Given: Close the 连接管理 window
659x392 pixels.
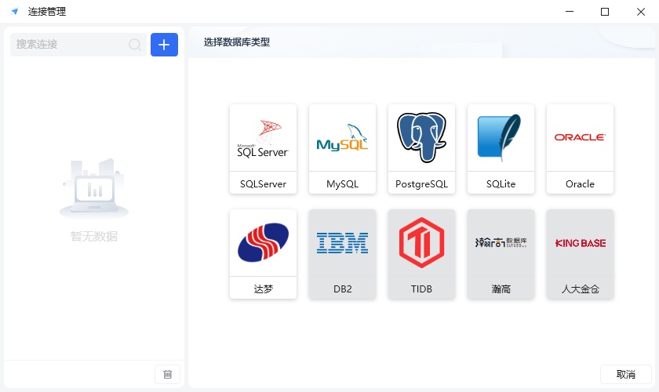Looking at the screenshot, I should [640, 11].
